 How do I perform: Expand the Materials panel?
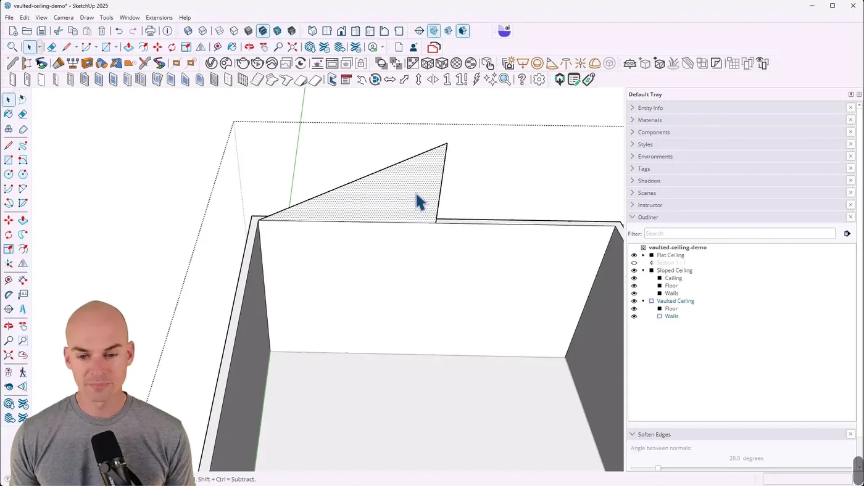click(x=649, y=120)
